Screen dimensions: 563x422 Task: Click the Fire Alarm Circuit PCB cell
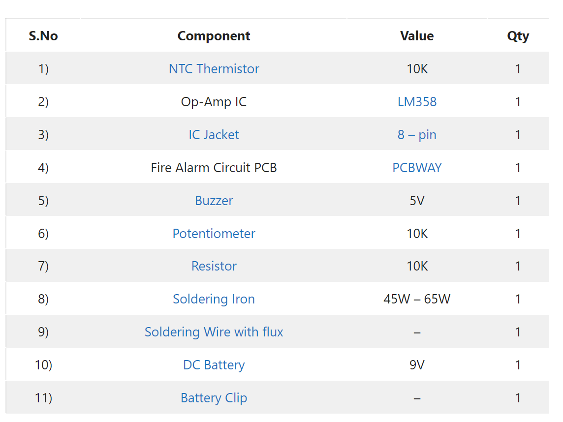coord(214,168)
